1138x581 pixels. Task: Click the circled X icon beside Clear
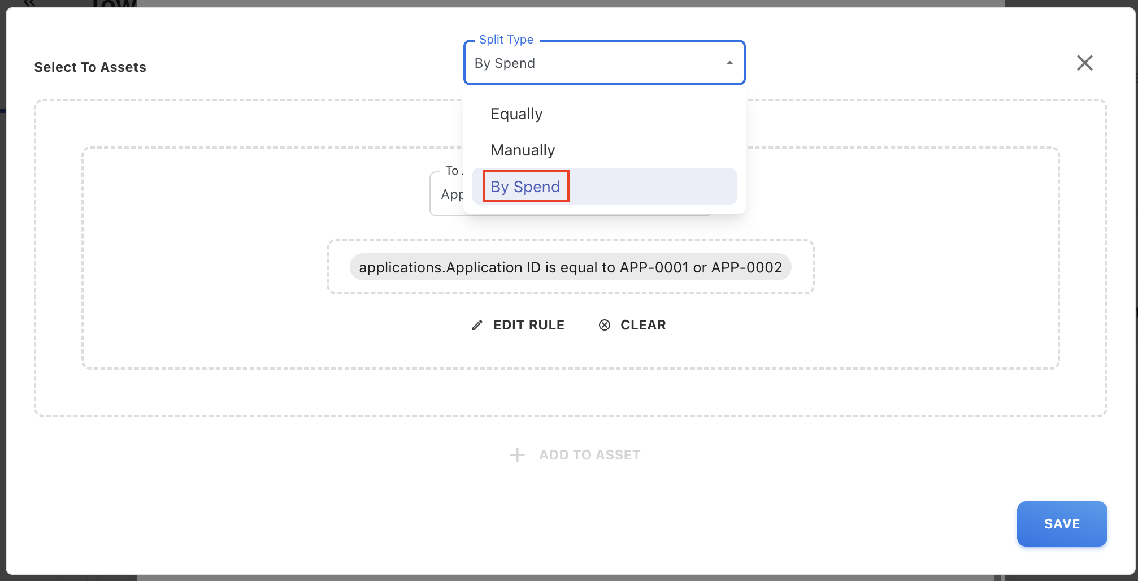point(605,325)
